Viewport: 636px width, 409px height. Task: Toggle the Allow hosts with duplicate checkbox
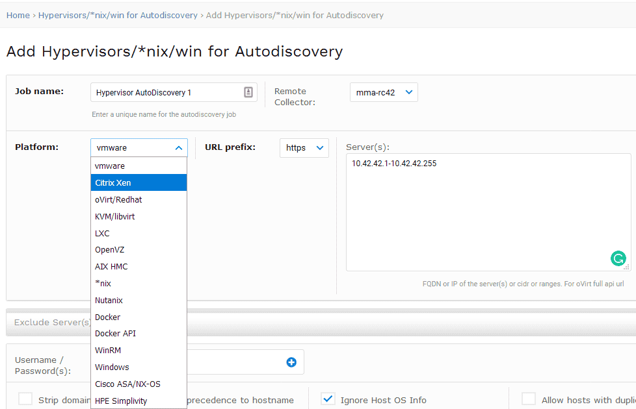(529, 399)
